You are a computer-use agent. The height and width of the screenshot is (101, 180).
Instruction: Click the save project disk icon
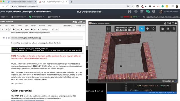tap(130, 12)
